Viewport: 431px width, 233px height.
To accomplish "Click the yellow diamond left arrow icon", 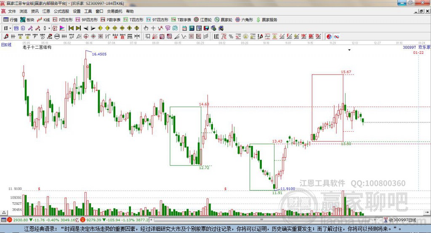I will 100,28.
